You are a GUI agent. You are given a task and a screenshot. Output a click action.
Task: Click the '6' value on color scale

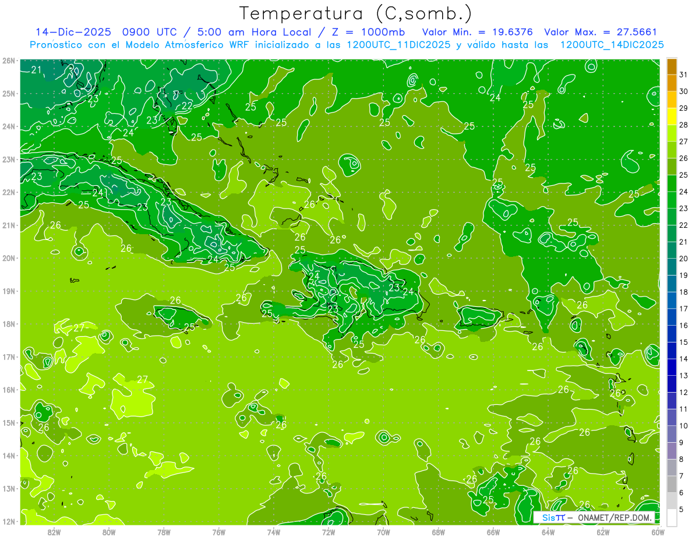[x=682, y=493]
